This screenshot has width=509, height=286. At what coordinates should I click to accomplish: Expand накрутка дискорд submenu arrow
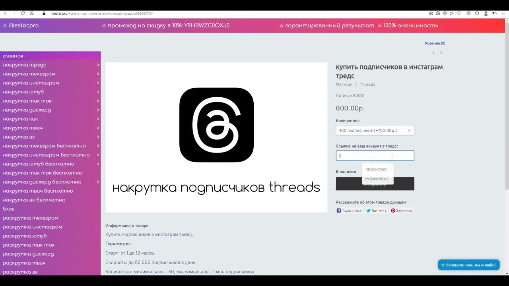coord(98,110)
